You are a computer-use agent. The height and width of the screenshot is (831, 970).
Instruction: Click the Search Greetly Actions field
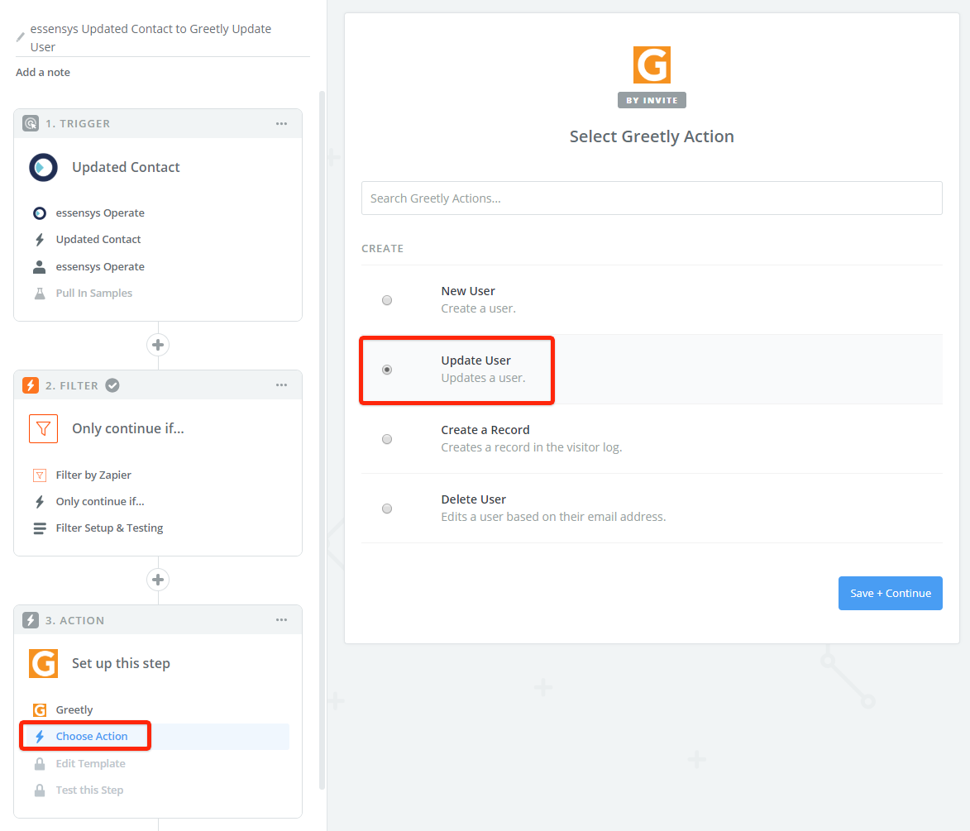coord(652,198)
